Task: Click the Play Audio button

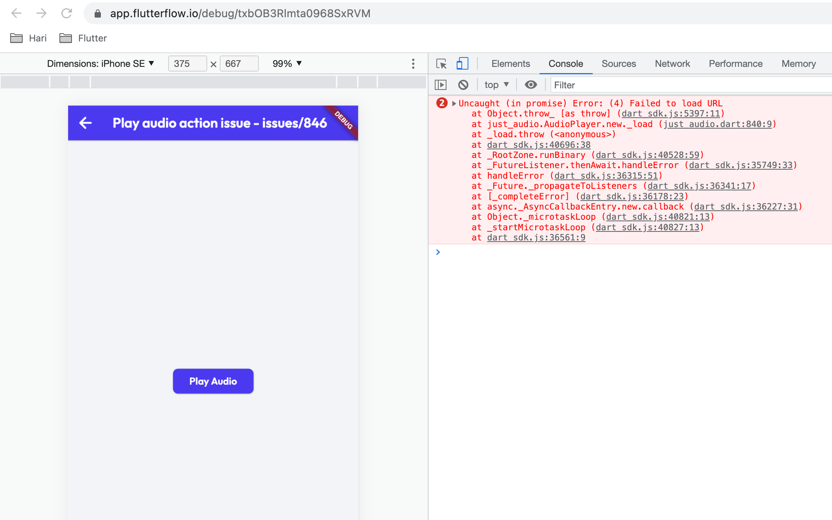Action: (x=213, y=381)
